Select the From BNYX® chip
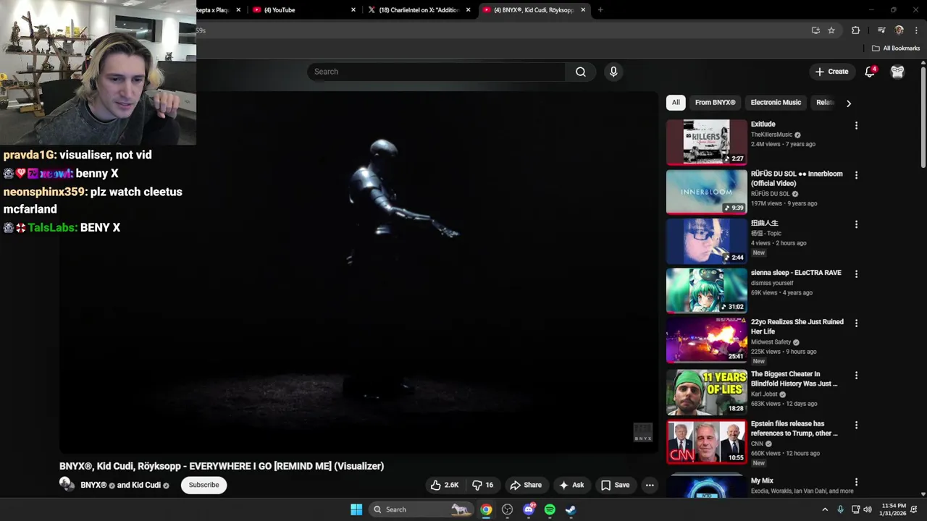Image resolution: width=927 pixels, height=521 pixels. 715,103
